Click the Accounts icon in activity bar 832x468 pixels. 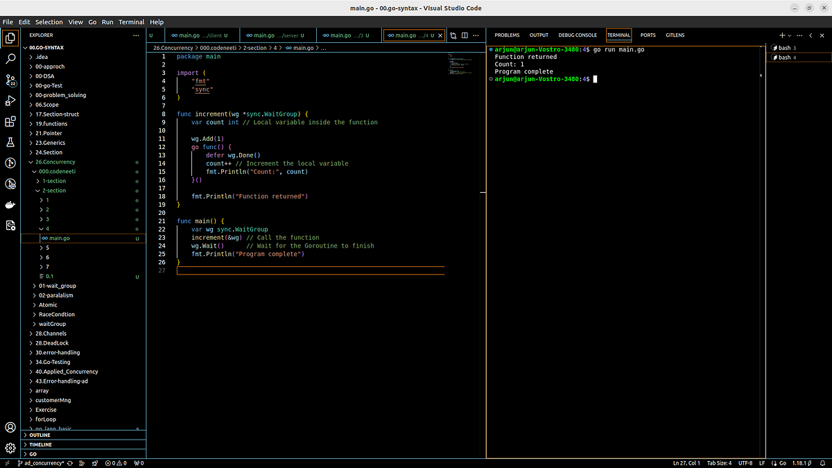[x=10, y=427]
